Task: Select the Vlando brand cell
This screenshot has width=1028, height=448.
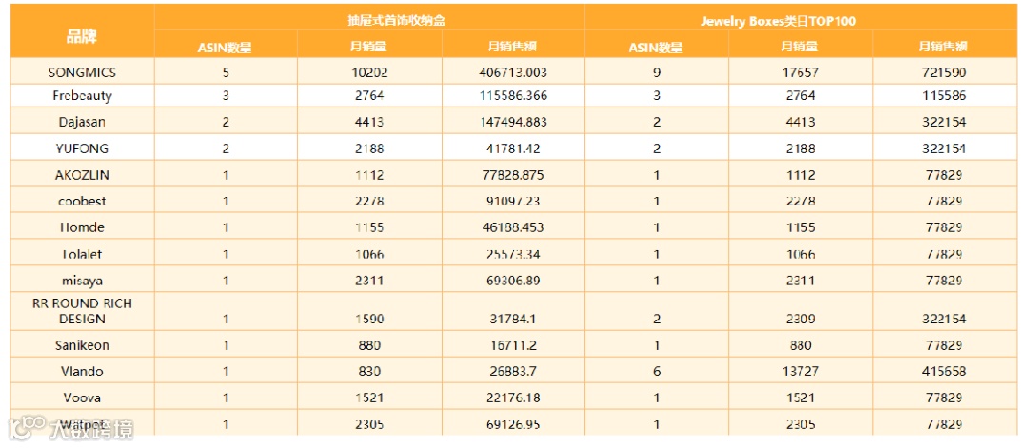Action: click(x=83, y=371)
